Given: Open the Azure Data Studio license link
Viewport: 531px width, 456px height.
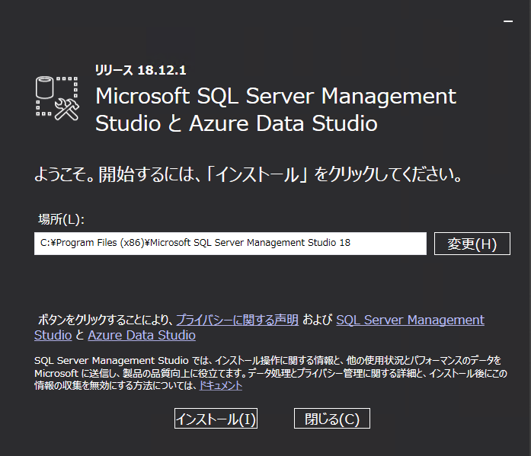Looking at the screenshot, I should coord(142,335).
